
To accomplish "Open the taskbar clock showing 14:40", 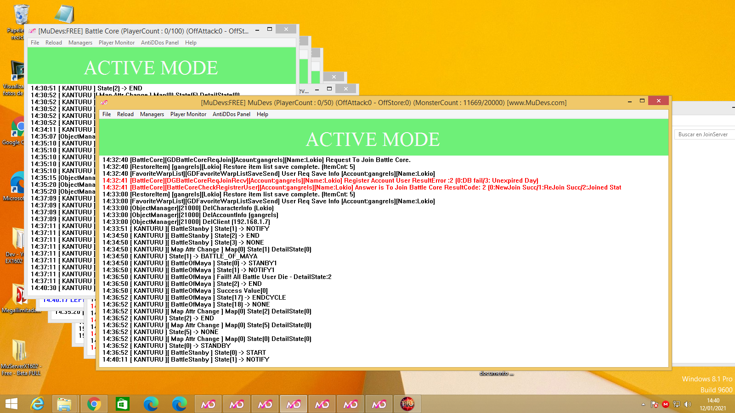I will pyautogui.click(x=713, y=404).
